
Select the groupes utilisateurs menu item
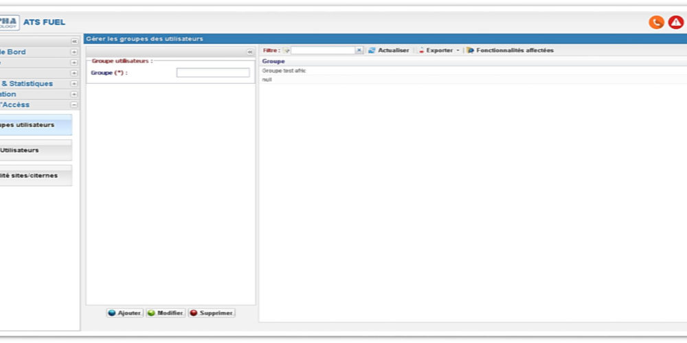coord(34,125)
